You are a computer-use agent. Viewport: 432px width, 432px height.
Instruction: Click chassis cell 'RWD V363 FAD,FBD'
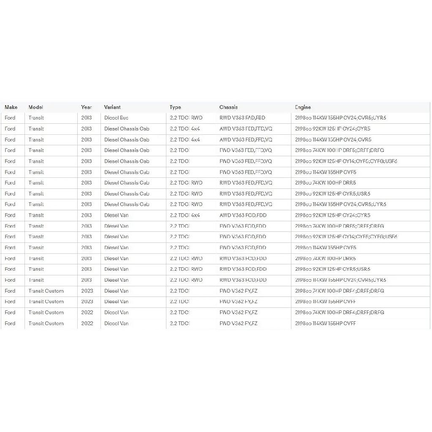tap(242, 118)
